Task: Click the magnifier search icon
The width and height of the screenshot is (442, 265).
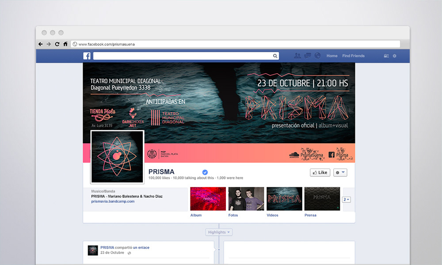Action: (x=275, y=56)
